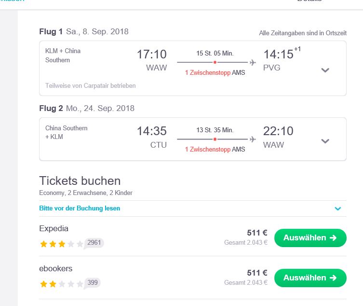Image resolution: width=363 pixels, height=306 pixels.
Task: Click the ebookers provider name
Action: pyautogui.click(x=56, y=268)
